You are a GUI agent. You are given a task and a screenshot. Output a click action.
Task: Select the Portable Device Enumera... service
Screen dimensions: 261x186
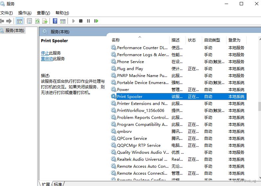179,83
